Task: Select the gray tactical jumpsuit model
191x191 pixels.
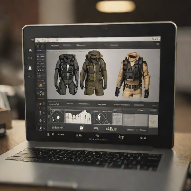Action: 66,74
